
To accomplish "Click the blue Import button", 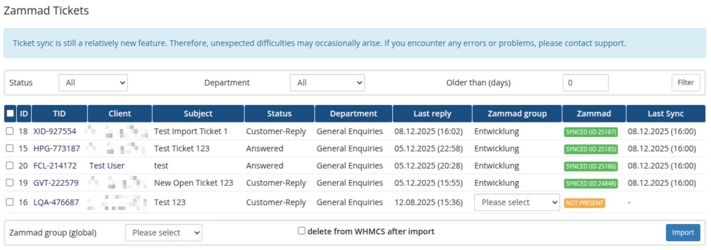I will pos(683,233).
